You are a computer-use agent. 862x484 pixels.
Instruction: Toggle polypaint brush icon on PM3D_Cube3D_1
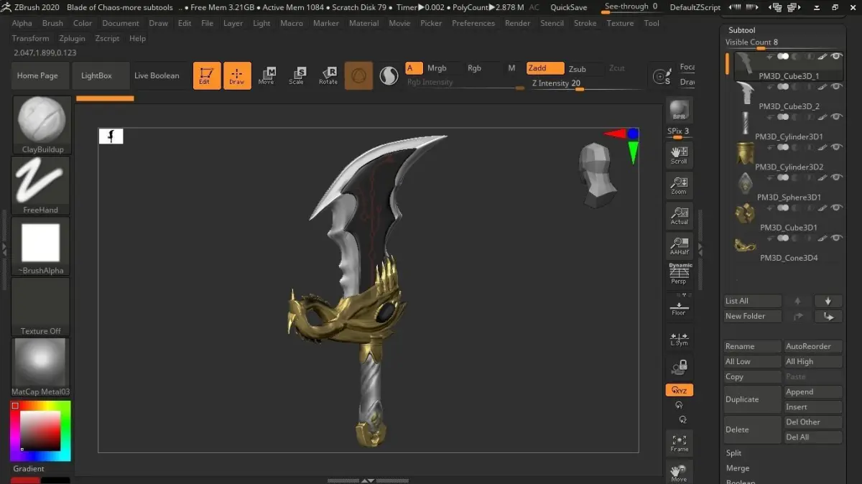[822, 56]
